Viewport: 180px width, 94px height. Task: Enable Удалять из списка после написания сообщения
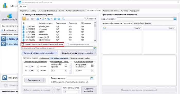click(23, 44)
